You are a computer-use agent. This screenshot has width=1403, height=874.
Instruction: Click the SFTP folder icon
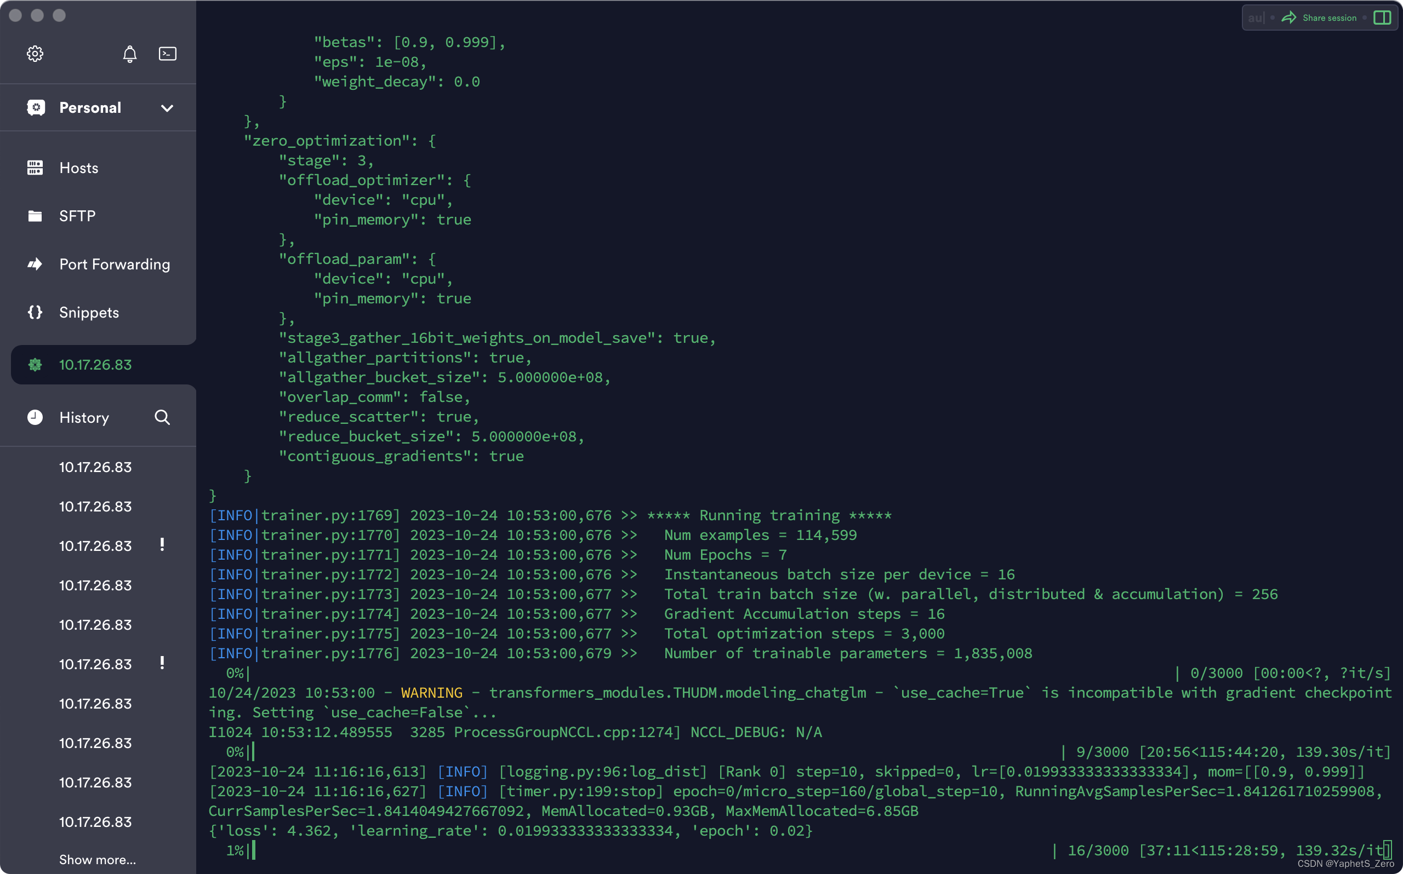tap(34, 215)
